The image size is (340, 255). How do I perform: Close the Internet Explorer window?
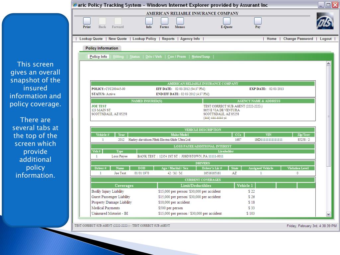(335, 5)
